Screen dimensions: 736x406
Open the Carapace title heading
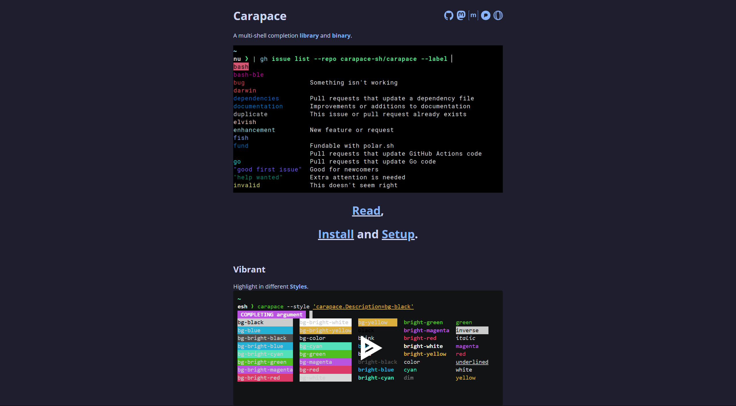pyautogui.click(x=260, y=16)
